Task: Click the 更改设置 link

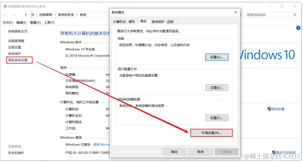Action: [278, 109]
